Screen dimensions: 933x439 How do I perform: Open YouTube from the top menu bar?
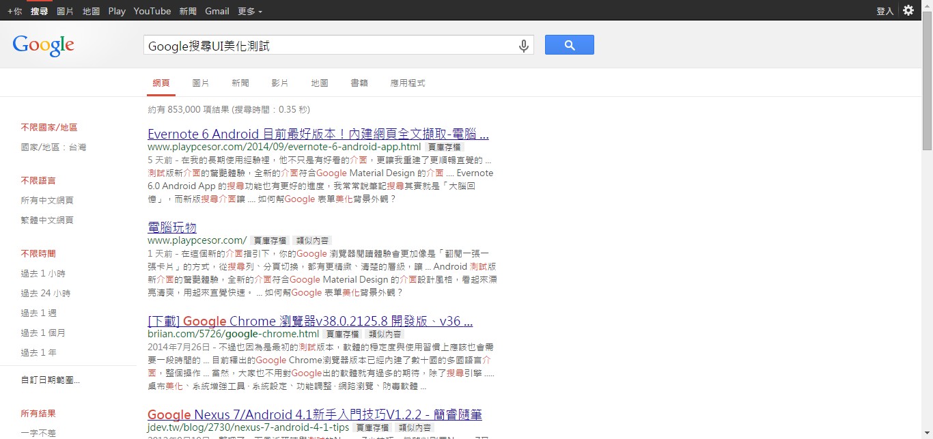[x=152, y=11]
